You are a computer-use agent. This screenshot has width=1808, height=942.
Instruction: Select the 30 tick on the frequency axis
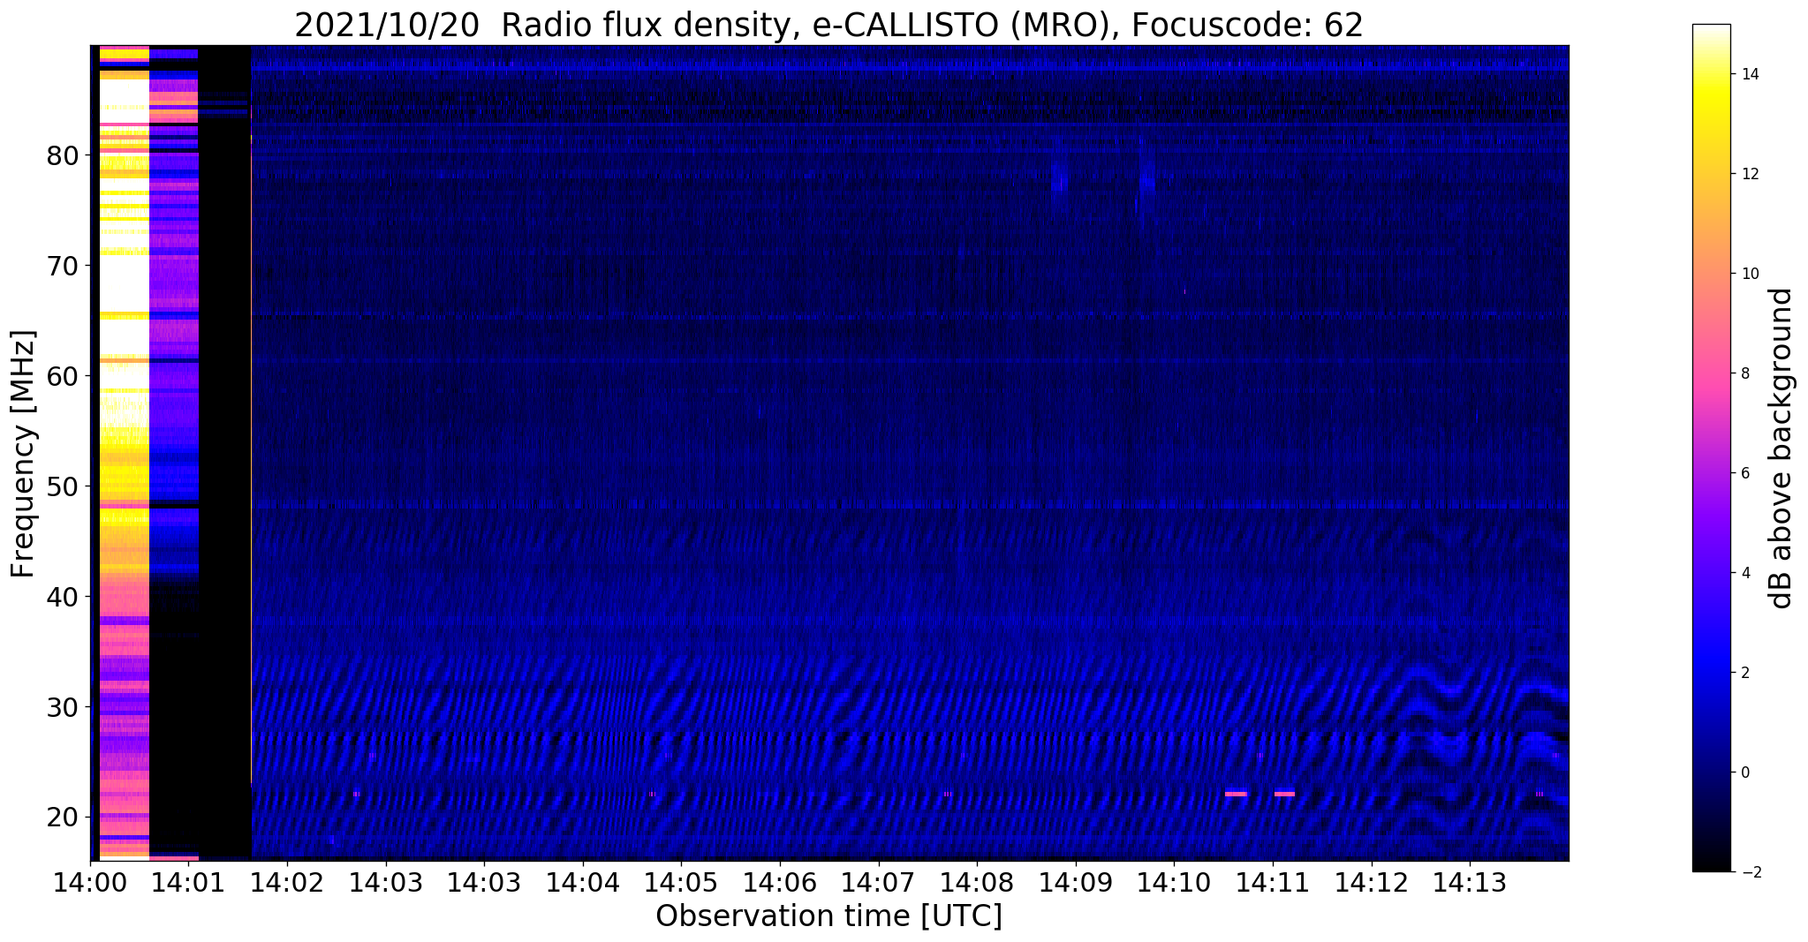click(x=64, y=707)
